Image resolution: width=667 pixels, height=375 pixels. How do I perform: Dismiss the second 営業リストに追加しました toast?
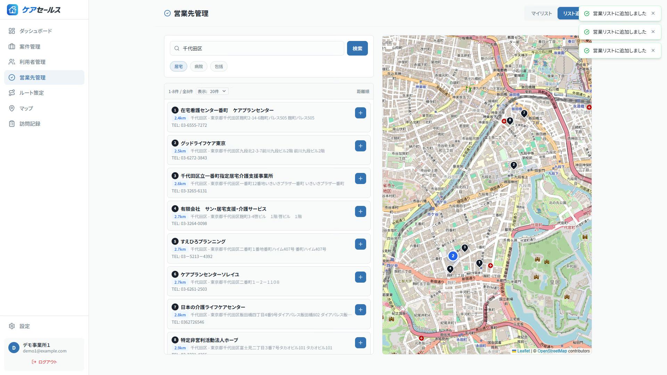(x=653, y=32)
